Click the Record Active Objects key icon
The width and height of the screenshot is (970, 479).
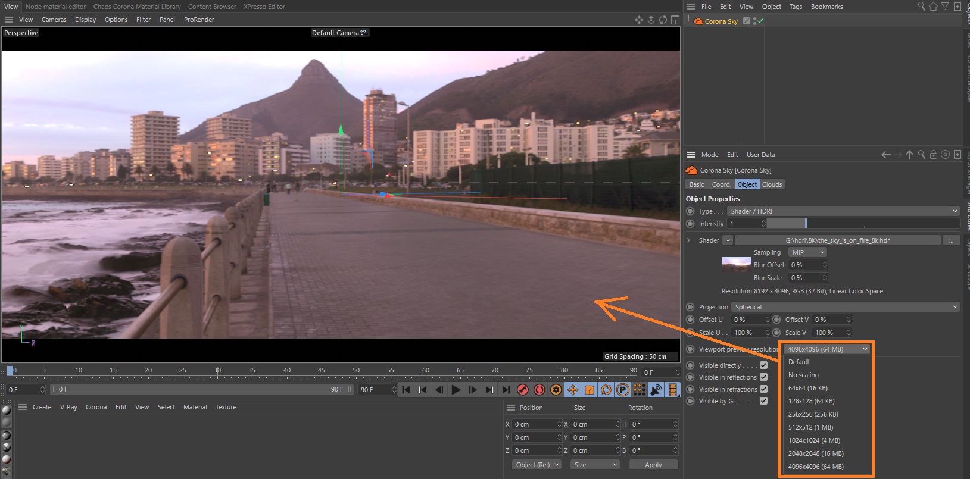523,390
